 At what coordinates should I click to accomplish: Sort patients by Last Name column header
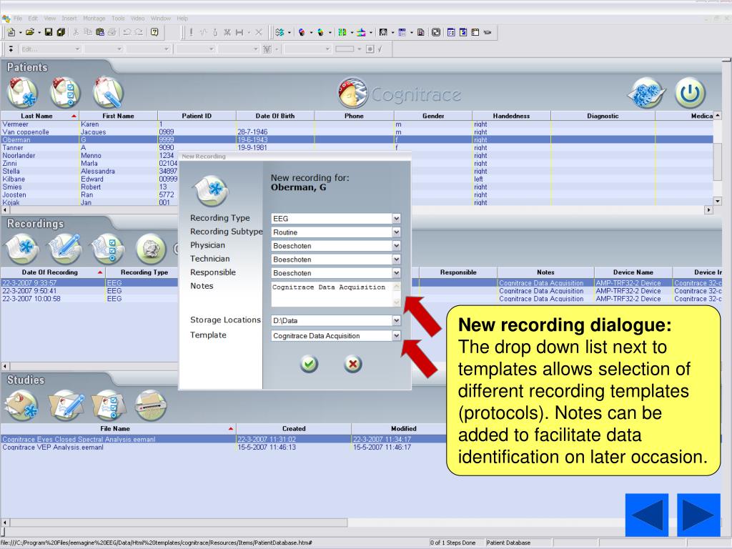(40, 116)
